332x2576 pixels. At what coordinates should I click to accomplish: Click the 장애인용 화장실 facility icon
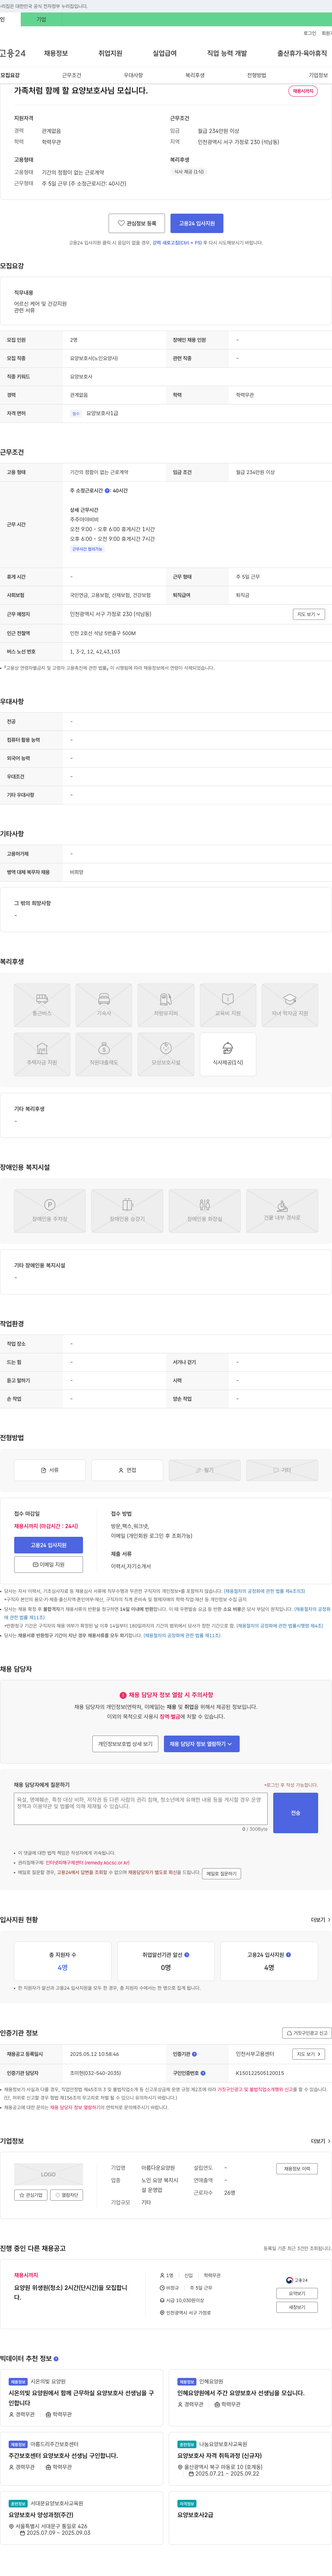tap(205, 1210)
